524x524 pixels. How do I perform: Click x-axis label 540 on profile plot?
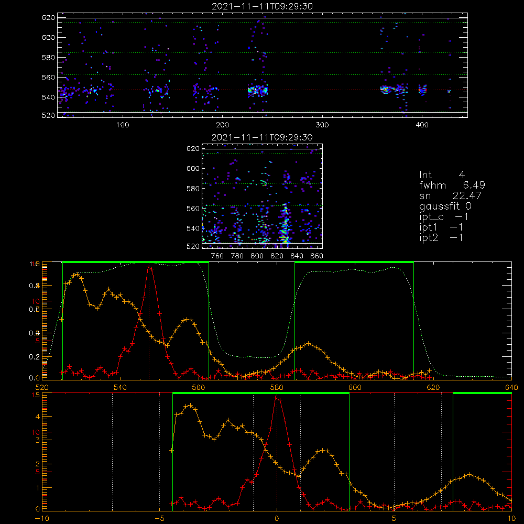[x=120, y=387]
